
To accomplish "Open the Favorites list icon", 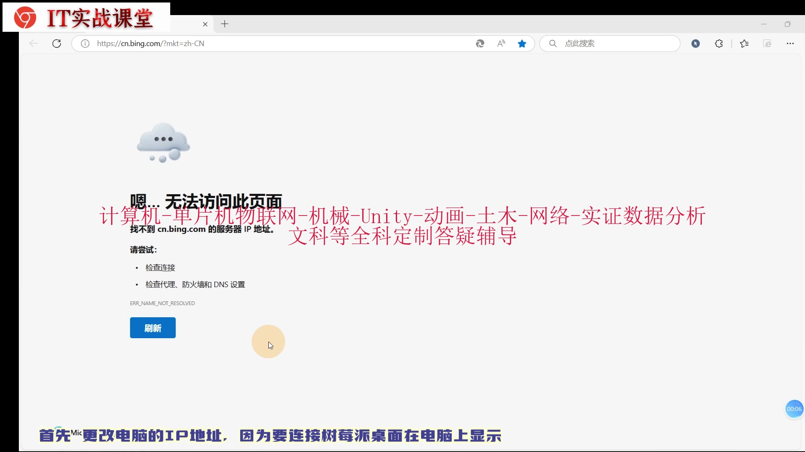I will (744, 44).
